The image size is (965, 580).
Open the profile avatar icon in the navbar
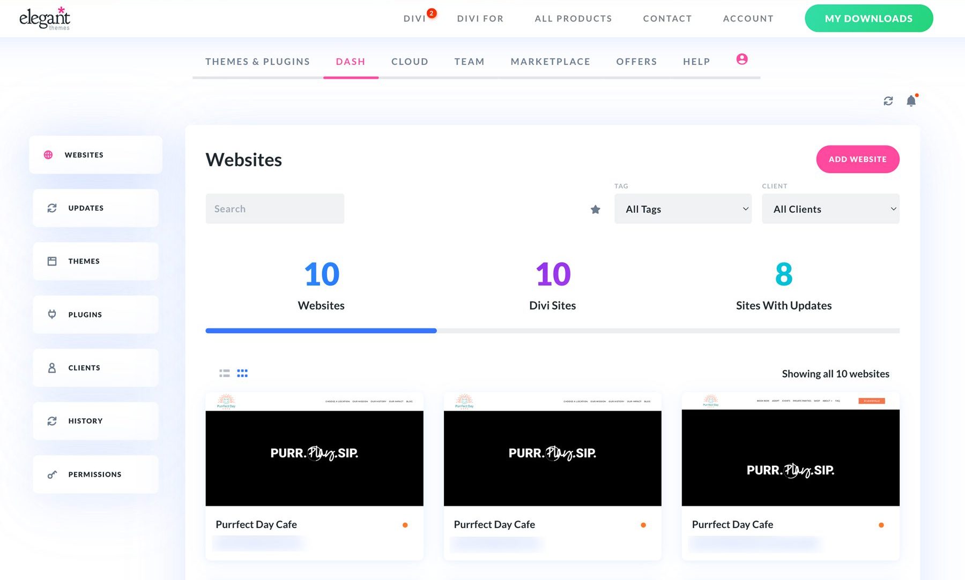click(741, 59)
